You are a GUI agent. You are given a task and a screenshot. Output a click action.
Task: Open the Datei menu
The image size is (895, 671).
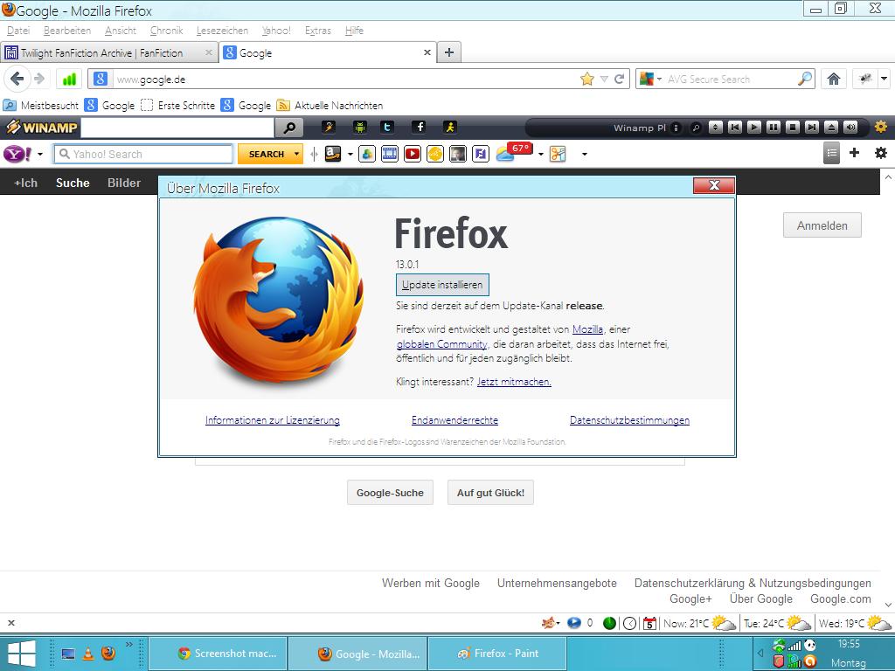coord(18,31)
